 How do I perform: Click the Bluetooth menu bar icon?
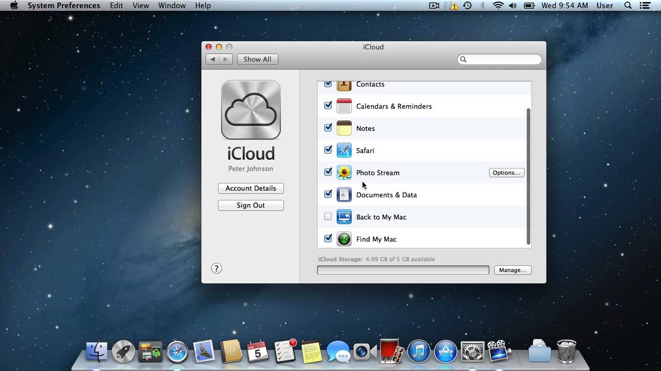483,6
